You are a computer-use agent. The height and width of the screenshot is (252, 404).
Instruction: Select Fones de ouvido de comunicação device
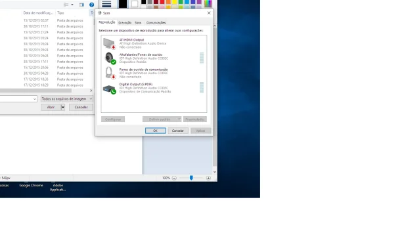coord(154,73)
